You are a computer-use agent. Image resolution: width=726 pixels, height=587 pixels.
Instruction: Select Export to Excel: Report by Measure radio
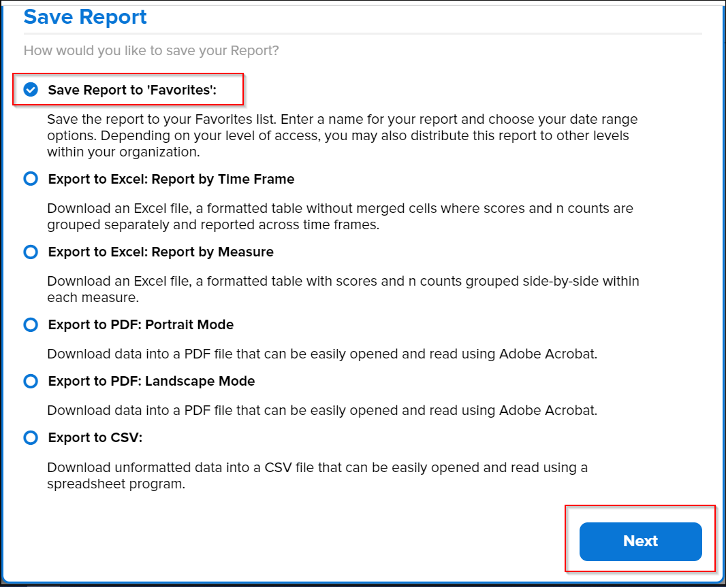click(31, 252)
